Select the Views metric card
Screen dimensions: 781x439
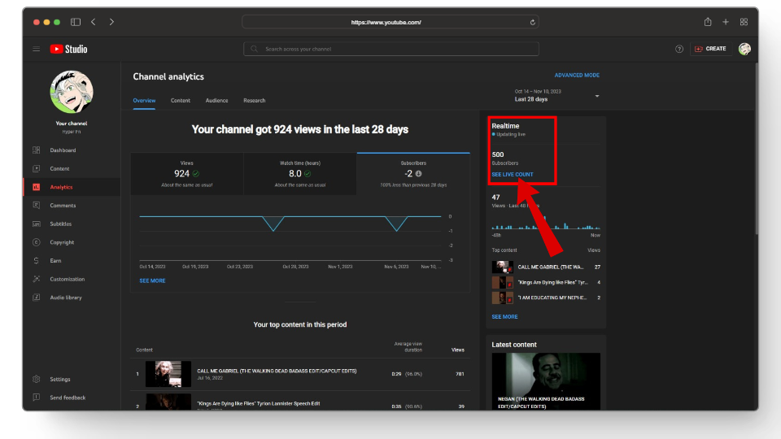coord(186,173)
